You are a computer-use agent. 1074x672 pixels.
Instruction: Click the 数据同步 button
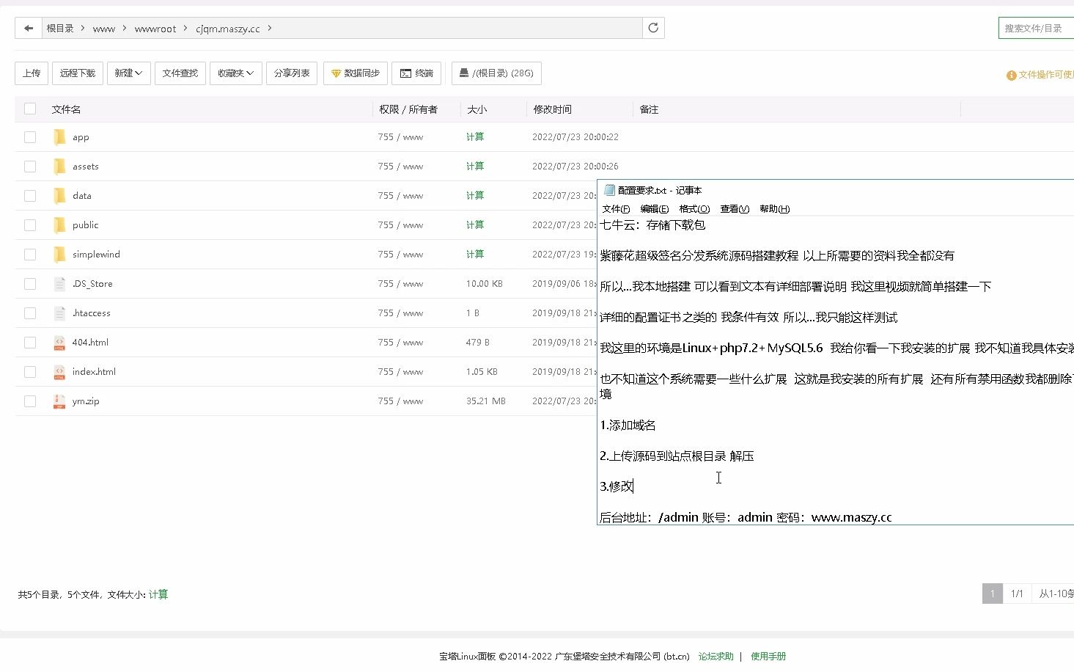[356, 73]
